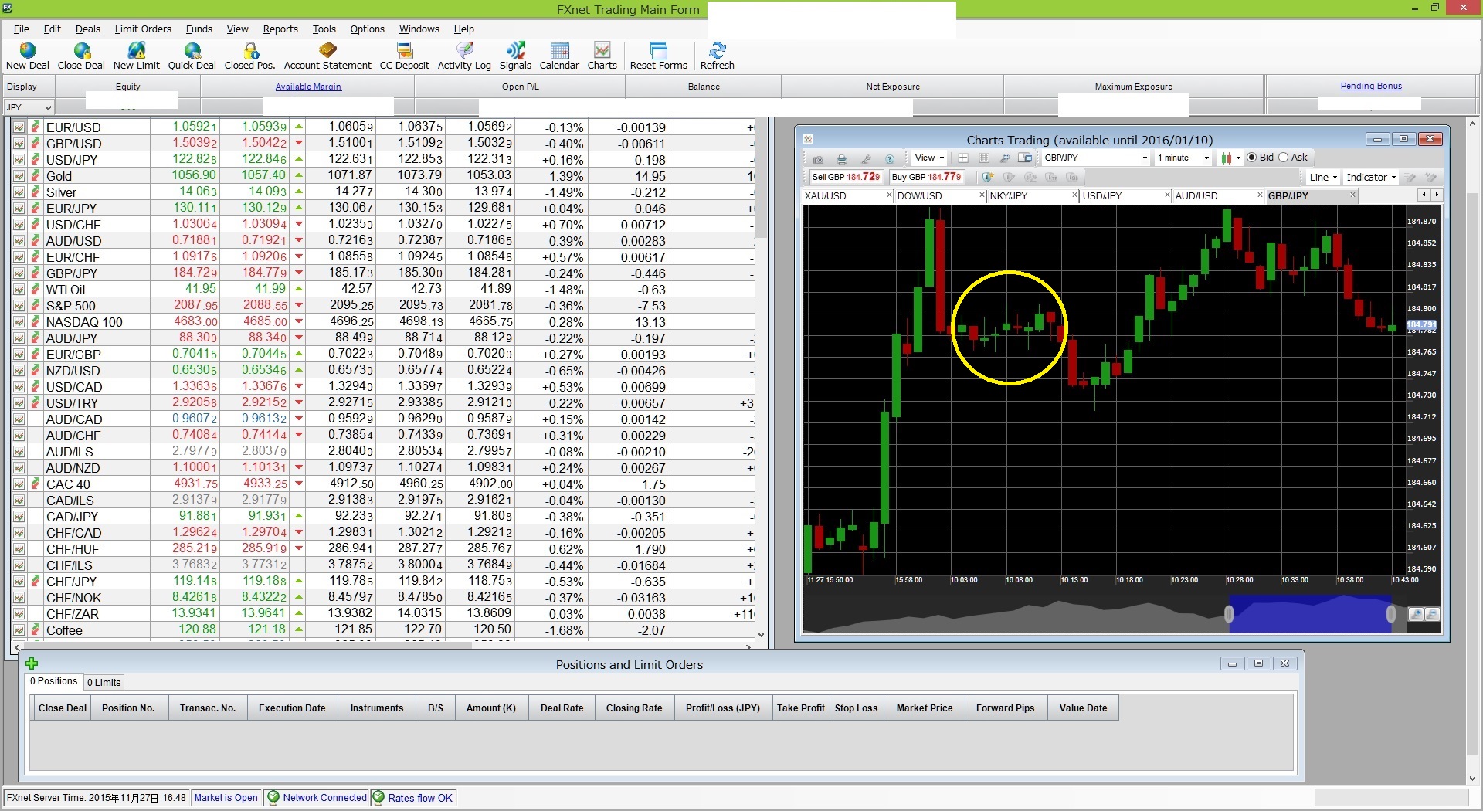Select the 0 Positions tab
Screen dimensions: 1483x811
point(53,681)
